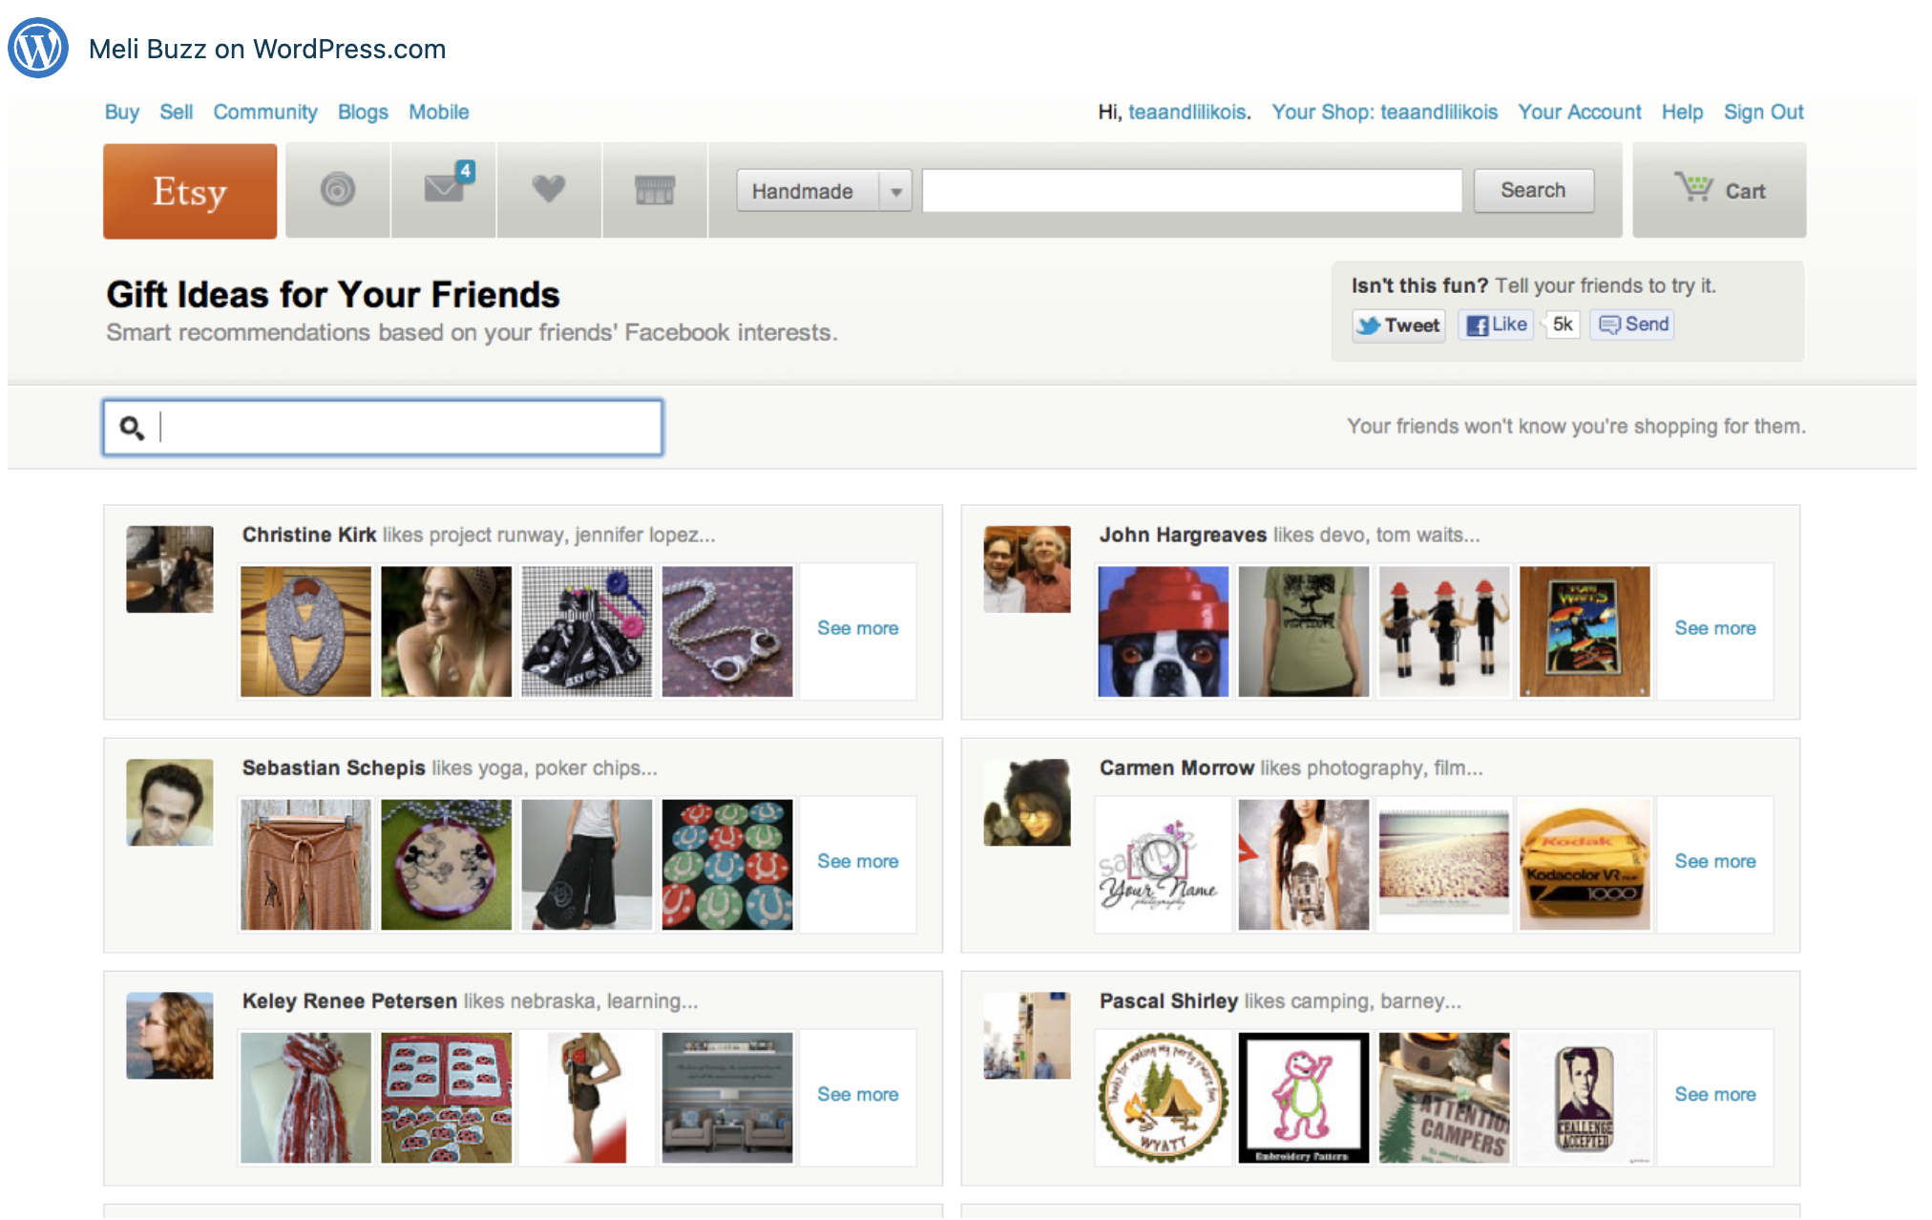Open the activity feed circle icon

[x=338, y=190]
